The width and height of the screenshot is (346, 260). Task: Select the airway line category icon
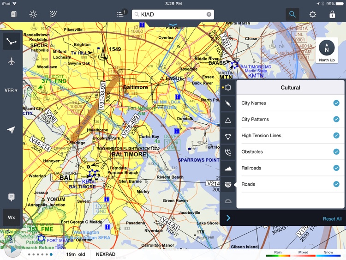[228, 103]
